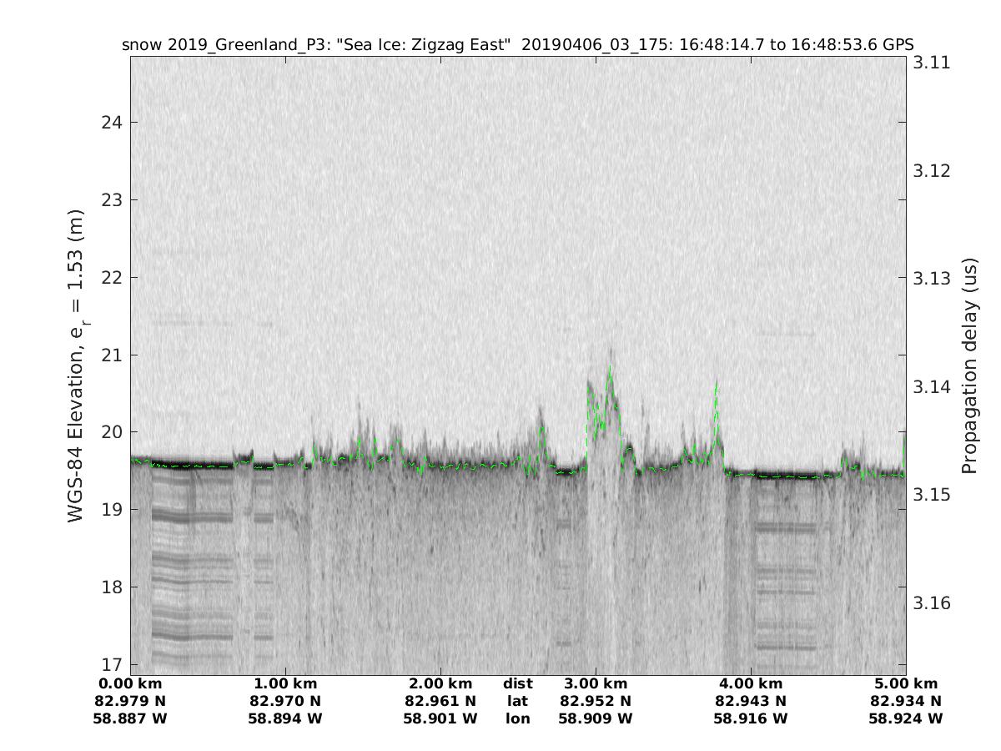Click the "lat" row label below plot
This screenshot has width=1001, height=751.
tap(517, 701)
